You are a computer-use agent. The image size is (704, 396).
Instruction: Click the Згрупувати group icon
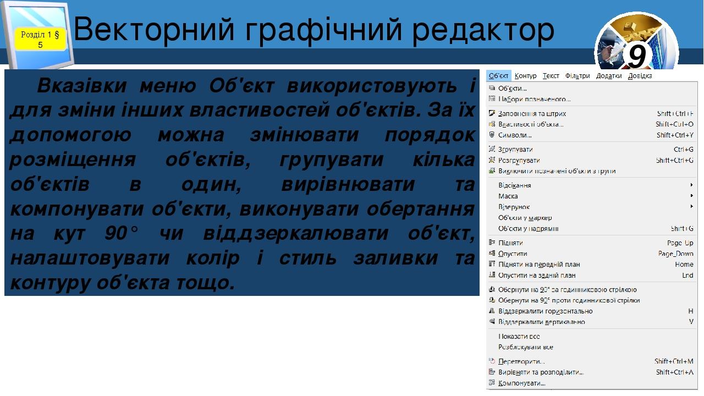pos(492,149)
